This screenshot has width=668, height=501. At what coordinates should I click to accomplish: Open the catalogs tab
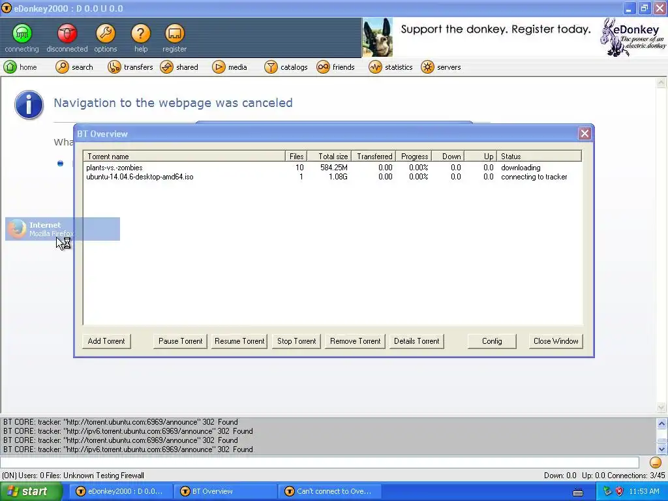[286, 67]
